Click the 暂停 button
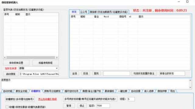Screen dimensions: 195x109 [69, 106]
